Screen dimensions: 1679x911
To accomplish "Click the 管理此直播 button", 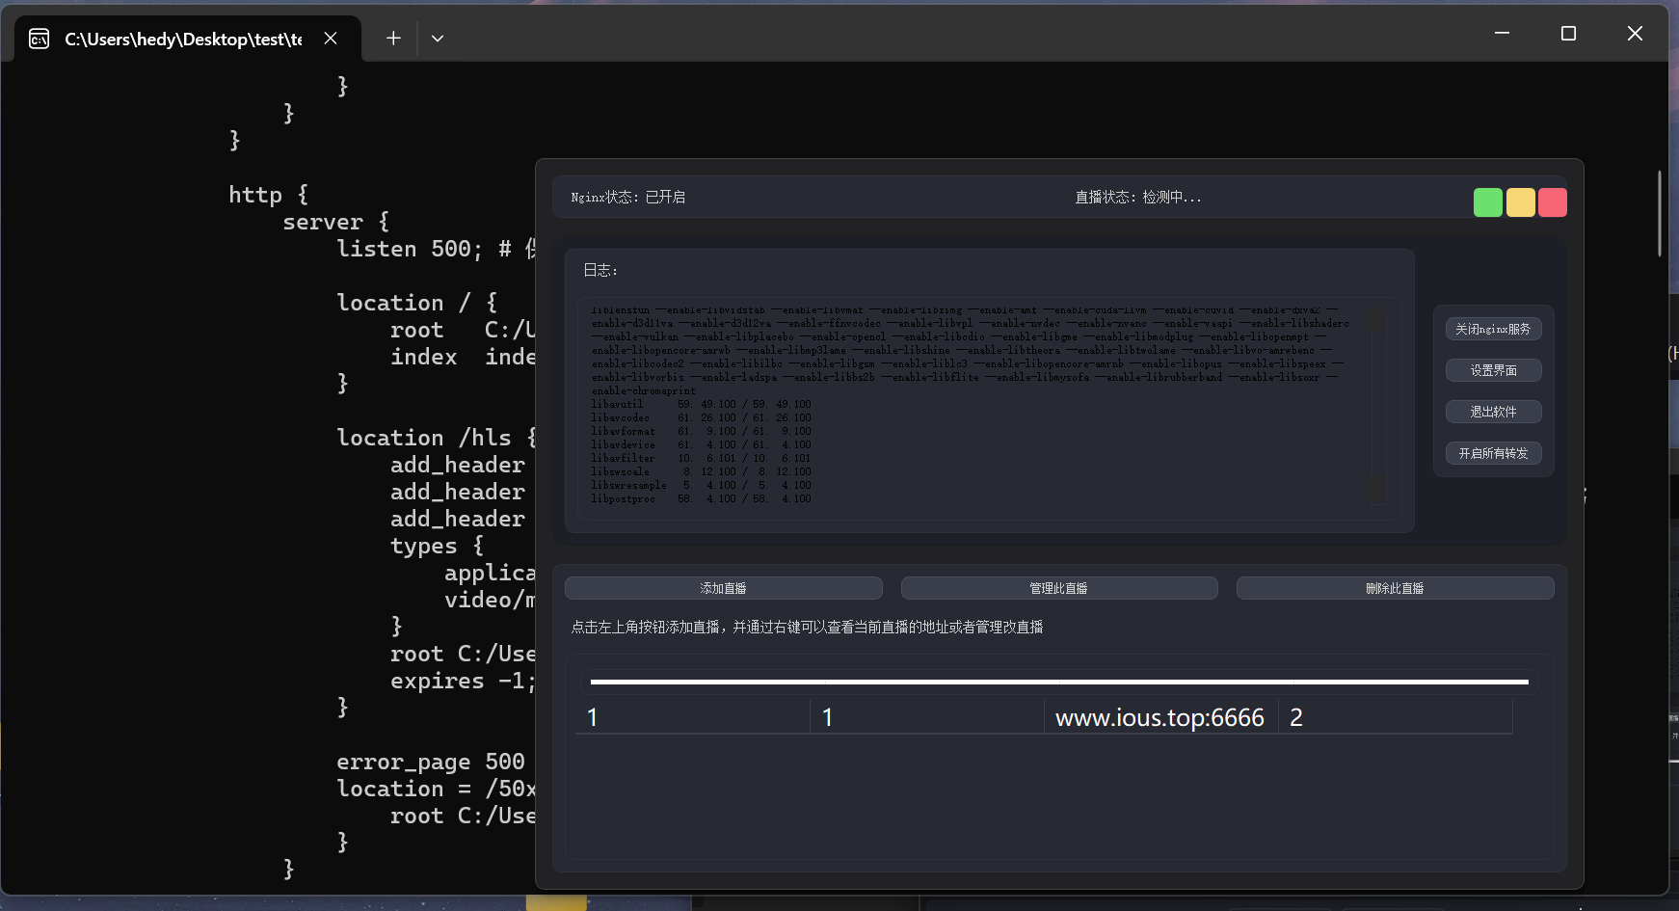I will tap(1058, 588).
